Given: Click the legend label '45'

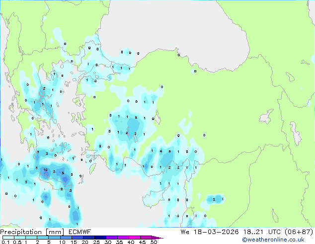Looking at the screenshot, I should [x=142, y=242].
